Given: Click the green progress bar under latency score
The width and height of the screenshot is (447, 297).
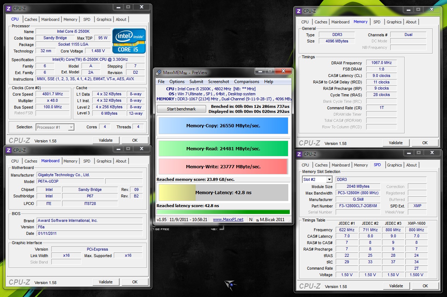Looking at the screenshot, I should coord(223,212).
